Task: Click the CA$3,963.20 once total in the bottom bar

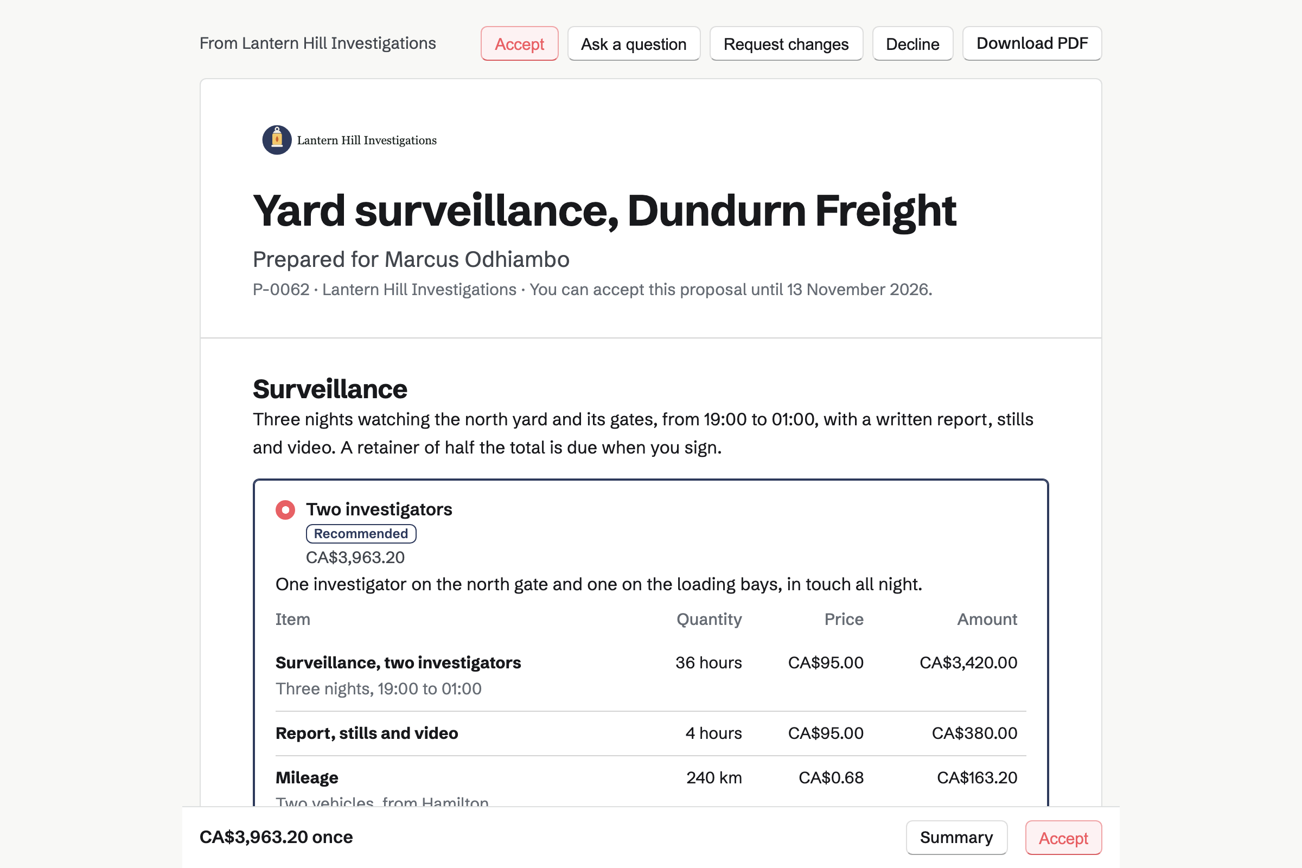Action: pyautogui.click(x=276, y=837)
